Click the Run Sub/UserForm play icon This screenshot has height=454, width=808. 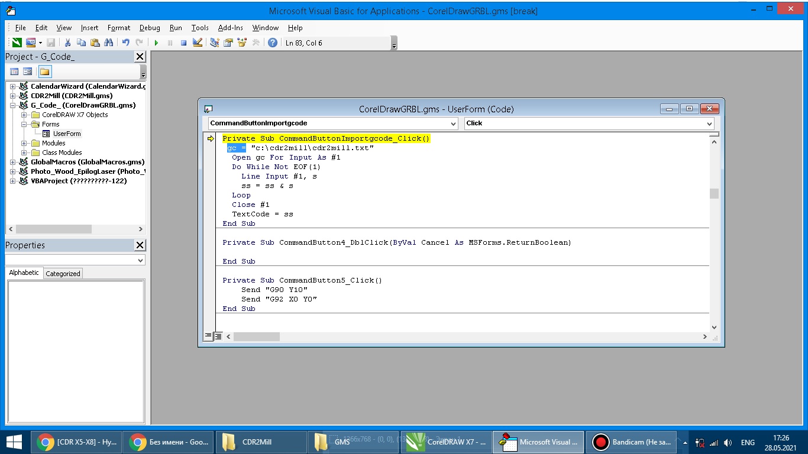[x=156, y=43]
